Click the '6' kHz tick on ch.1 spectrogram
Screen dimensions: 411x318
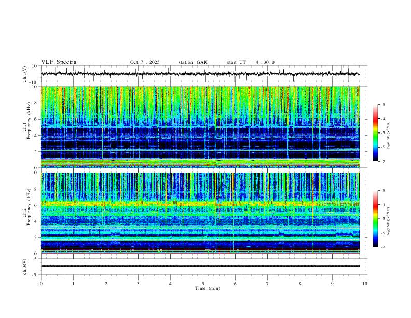click(36, 119)
